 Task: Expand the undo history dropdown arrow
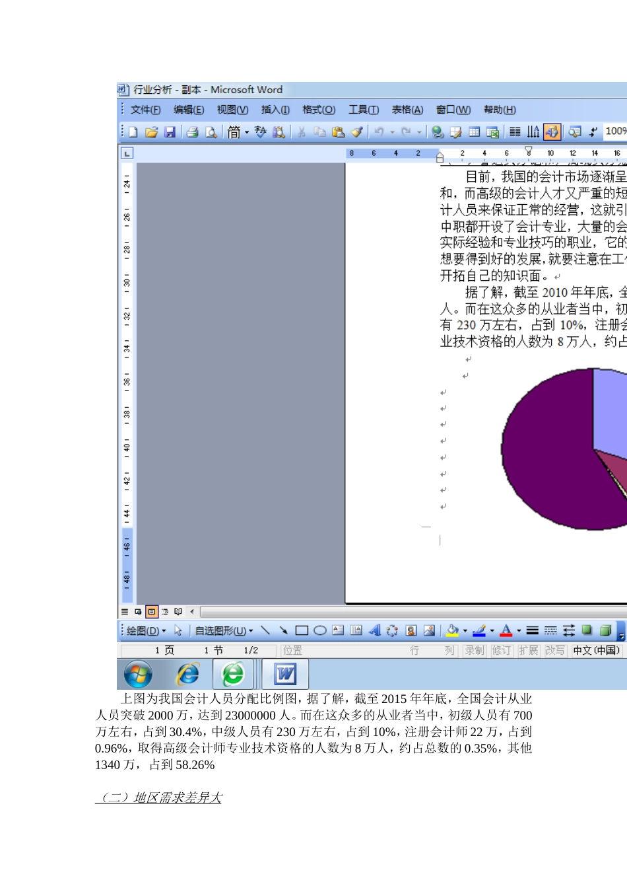(x=392, y=132)
